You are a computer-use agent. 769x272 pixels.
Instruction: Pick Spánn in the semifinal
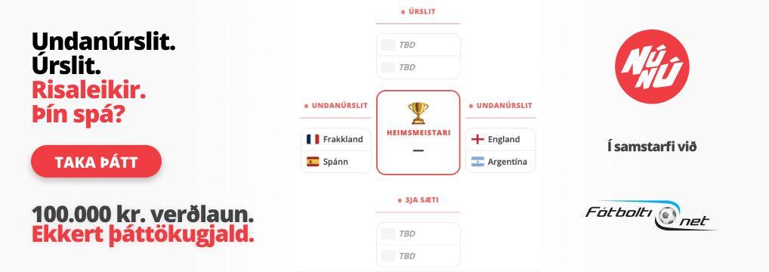click(x=336, y=162)
